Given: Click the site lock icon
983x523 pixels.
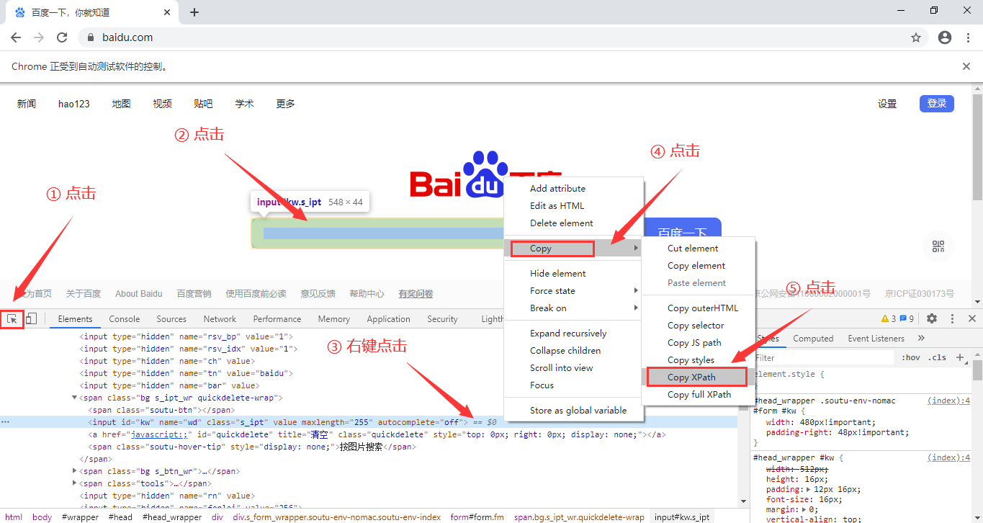Looking at the screenshot, I should tap(91, 37).
